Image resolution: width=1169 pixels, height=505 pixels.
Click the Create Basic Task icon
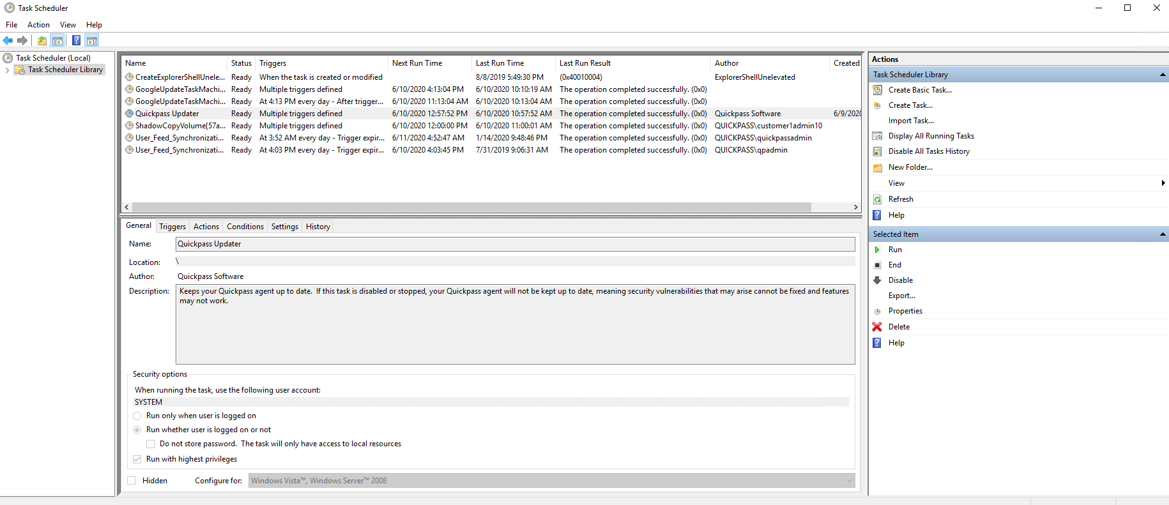pos(877,90)
